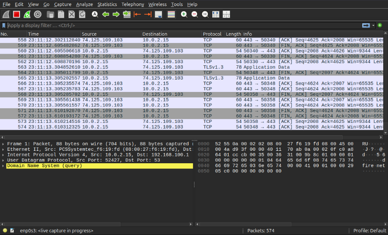
Task: Sort by the Time column header
Action: tap(54, 34)
